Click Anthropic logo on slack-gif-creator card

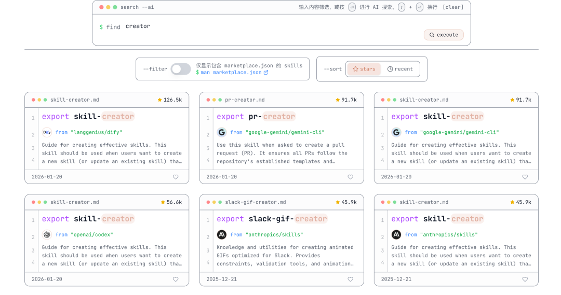(x=222, y=234)
